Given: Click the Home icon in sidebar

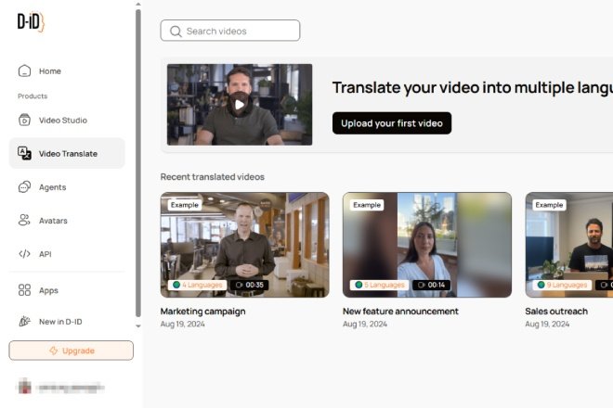Looking at the screenshot, I should (x=24, y=71).
